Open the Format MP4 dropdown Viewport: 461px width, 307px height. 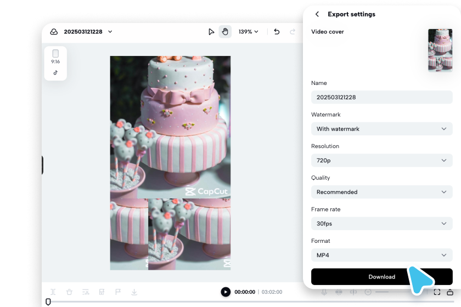381,255
